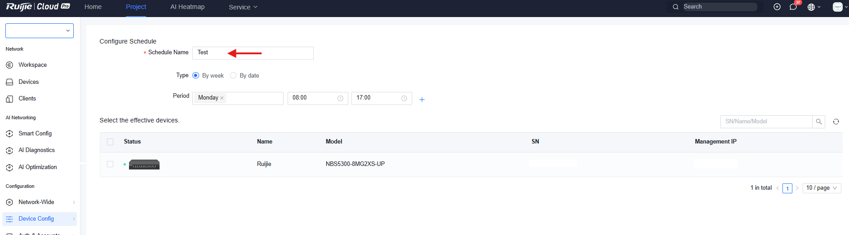Toggle the select-all devices header checkbox
This screenshot has height=235, width=849.
(110, 142)
